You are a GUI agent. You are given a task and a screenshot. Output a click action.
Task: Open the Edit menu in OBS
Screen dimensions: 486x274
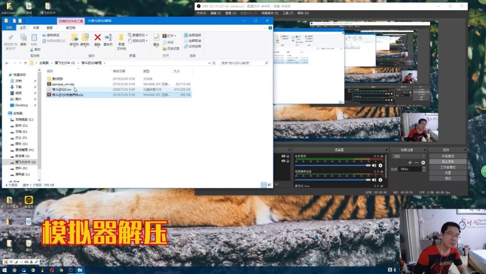[x=216, y=13]
